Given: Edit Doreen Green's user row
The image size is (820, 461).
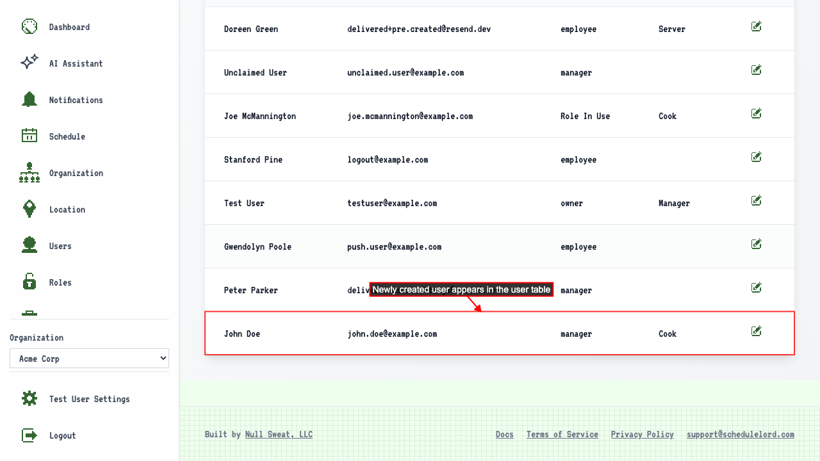Looking at the screenshot, I should click(756, 26).
